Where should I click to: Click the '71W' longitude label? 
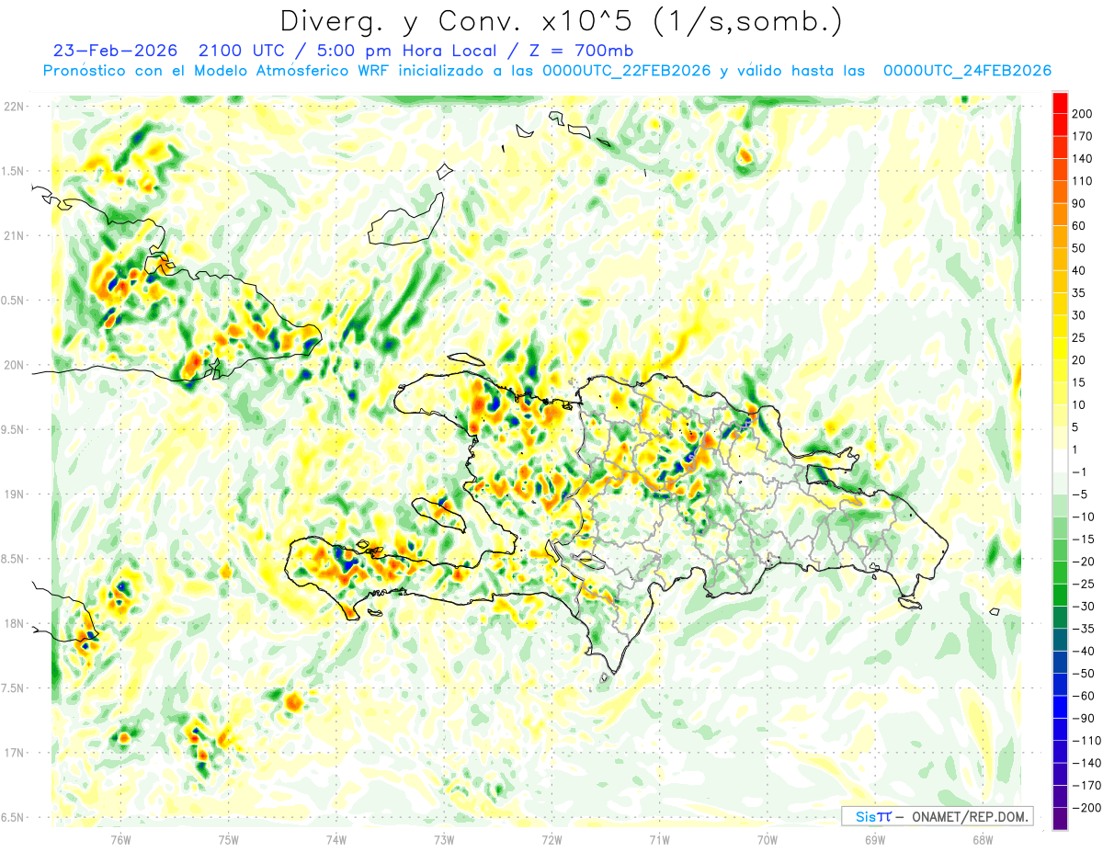pos(659,839)
